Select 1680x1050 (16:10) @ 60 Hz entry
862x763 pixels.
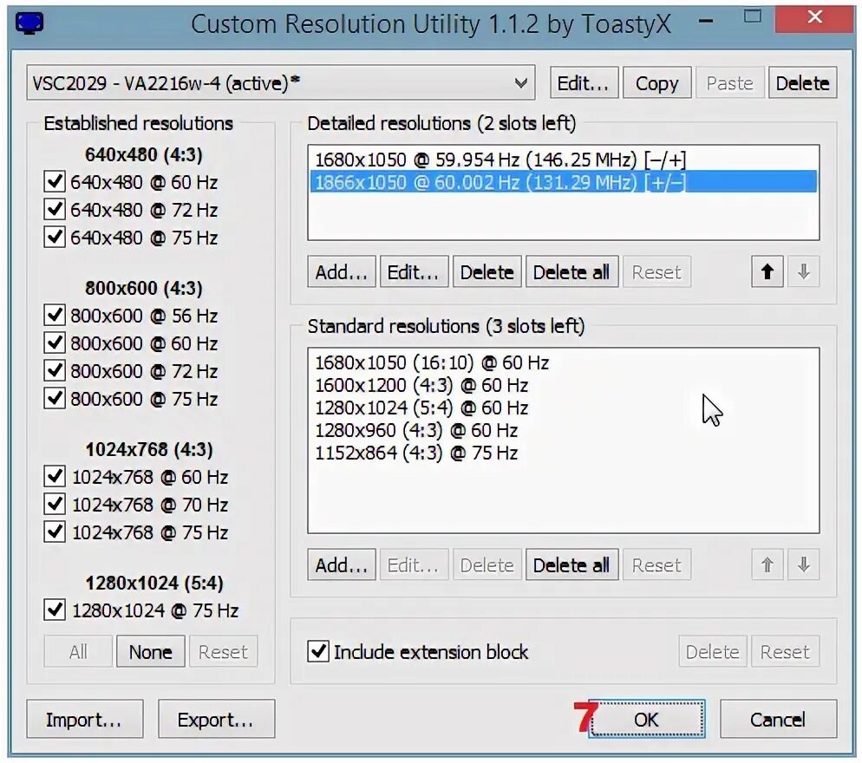point(564,362)
